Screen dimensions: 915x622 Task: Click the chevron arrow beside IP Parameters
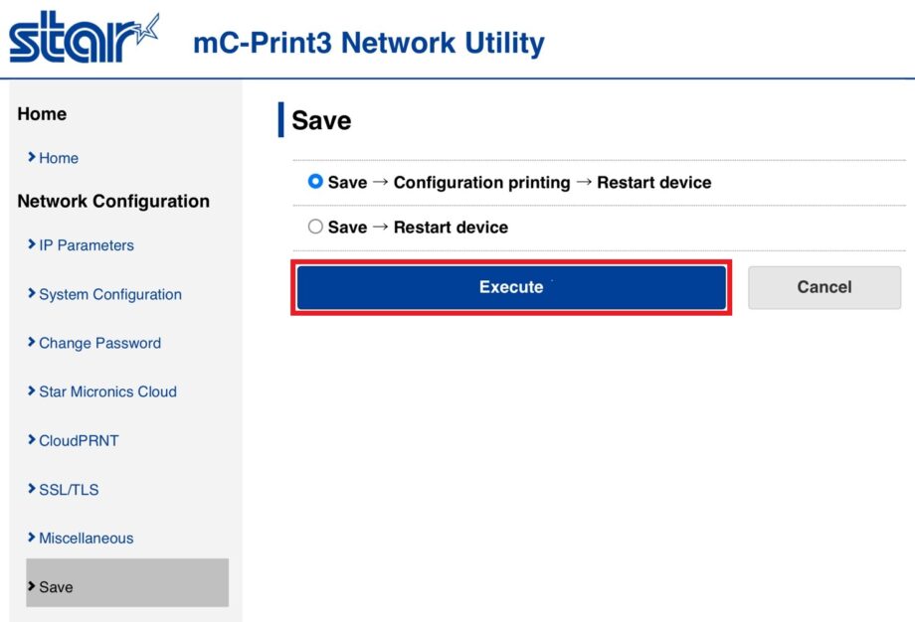(32, 245)
